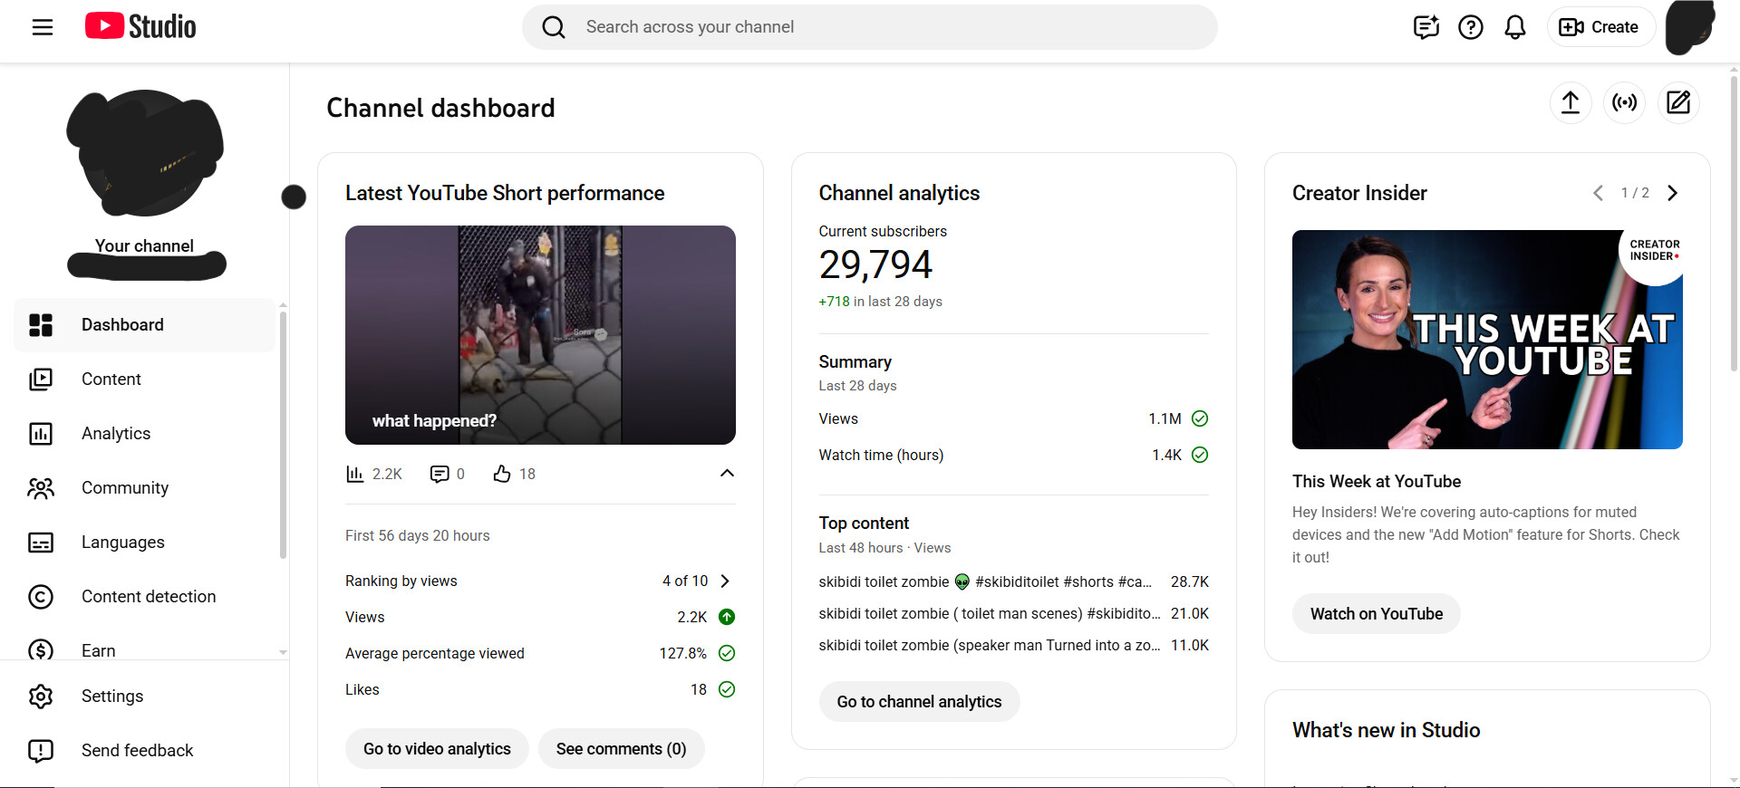Open the notifications bell
This screenshot has height=788, width=1740.
coord(1514,27)
